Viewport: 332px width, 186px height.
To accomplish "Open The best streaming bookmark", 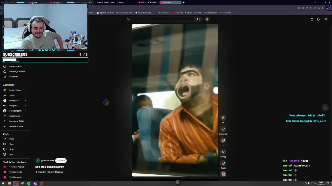I will [144, 13].
